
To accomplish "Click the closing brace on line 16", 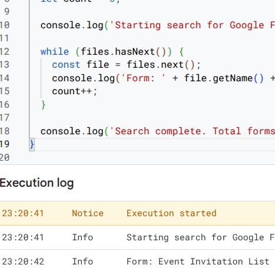I will coord(44,105).
